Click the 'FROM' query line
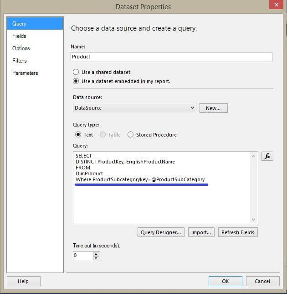This screenshot has width=287, height=294. coord(83,168)
